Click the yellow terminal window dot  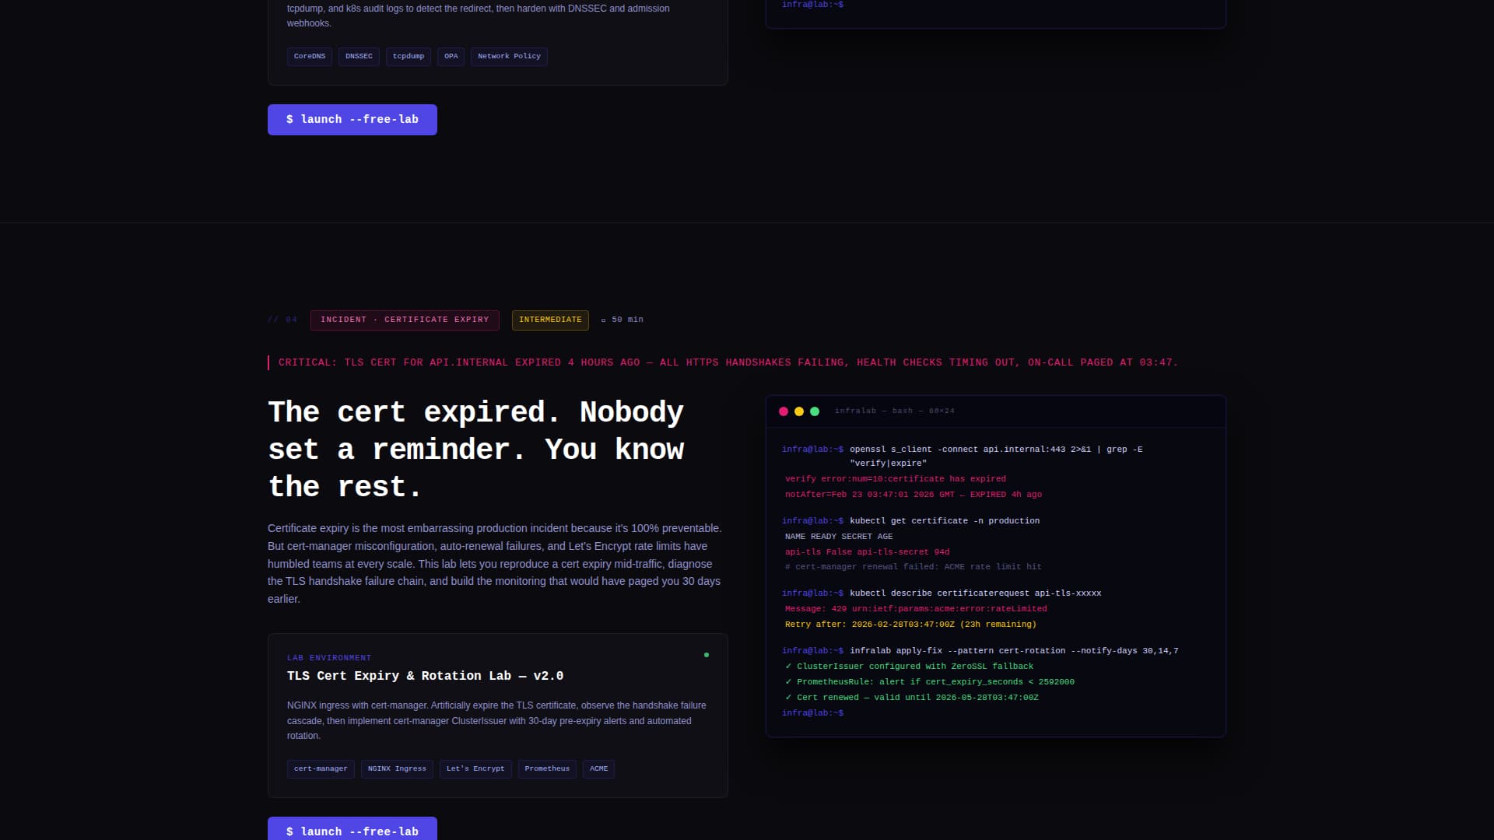click(799, 411)
